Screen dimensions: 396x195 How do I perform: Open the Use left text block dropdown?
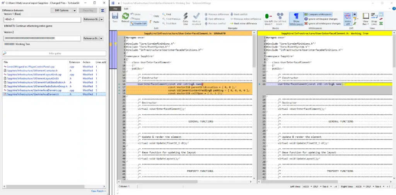tap(280, 19)
